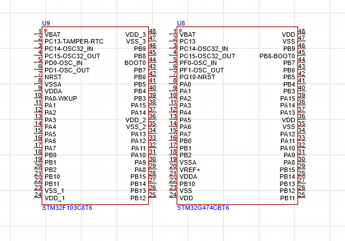Select PA15 label on U8

click(287, 98)
